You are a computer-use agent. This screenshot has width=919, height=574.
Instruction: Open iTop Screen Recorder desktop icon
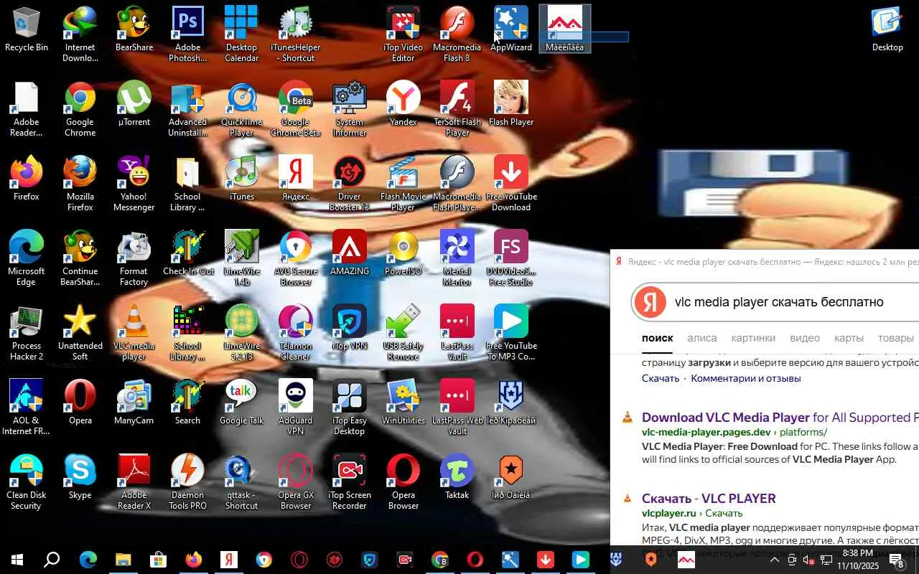coord(350,482)
